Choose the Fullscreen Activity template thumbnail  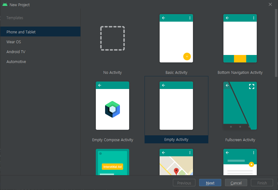[x=240, y=106]
